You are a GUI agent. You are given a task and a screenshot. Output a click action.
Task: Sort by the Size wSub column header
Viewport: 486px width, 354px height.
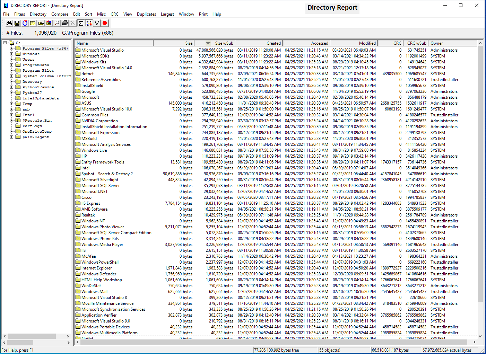[214, 43]
